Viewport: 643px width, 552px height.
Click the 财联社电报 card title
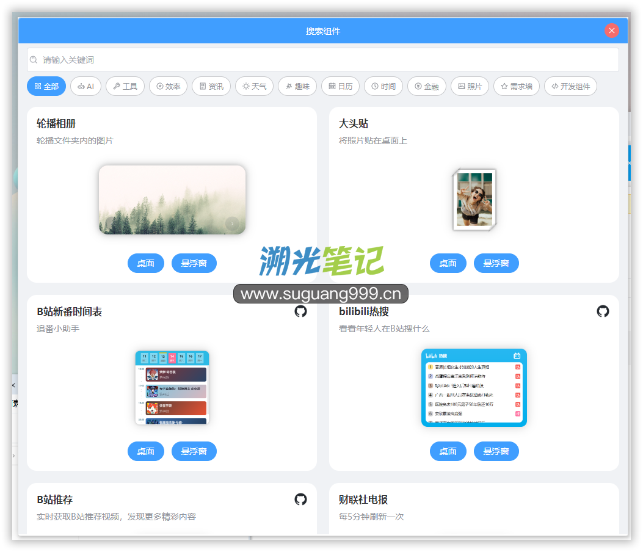(x=363, y=499)
